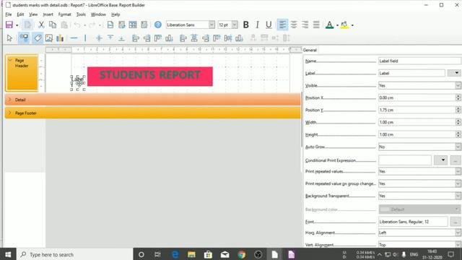Click the Undo arrow icon

coord(77,25)
